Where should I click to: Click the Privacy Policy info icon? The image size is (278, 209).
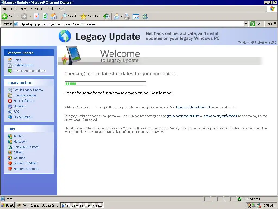point(10,117)
